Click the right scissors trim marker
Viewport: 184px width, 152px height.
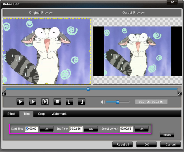[179, 94]
